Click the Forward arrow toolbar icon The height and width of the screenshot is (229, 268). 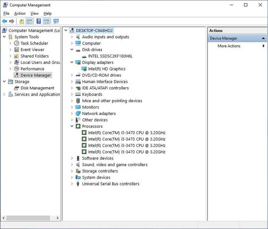click(12, 21)
